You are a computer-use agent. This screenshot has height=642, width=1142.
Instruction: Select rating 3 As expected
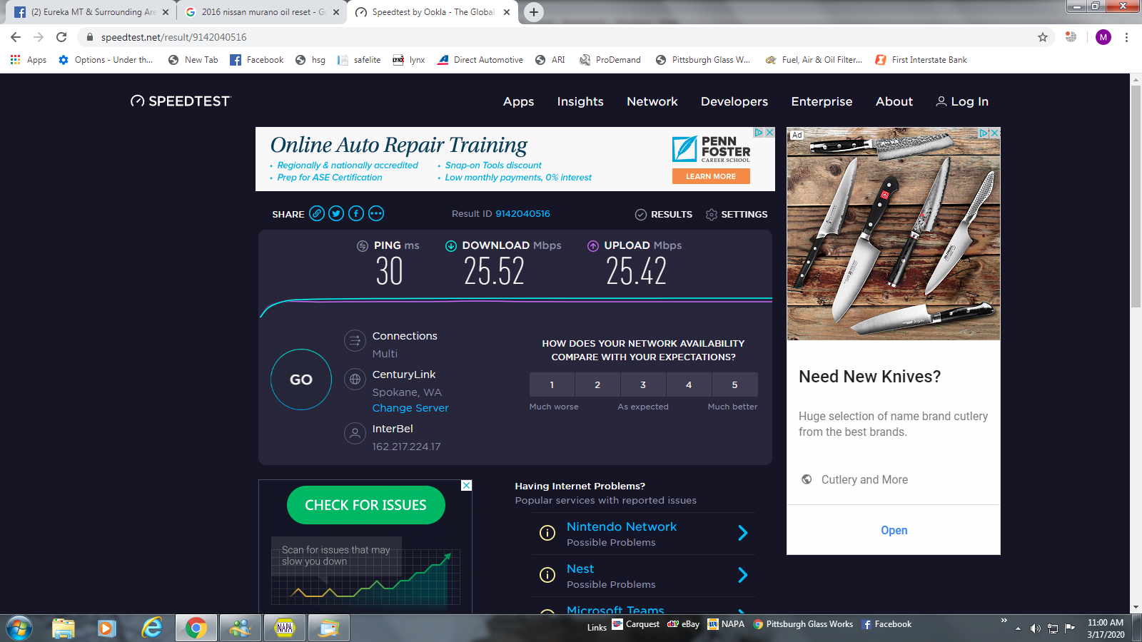coord(643,384)
